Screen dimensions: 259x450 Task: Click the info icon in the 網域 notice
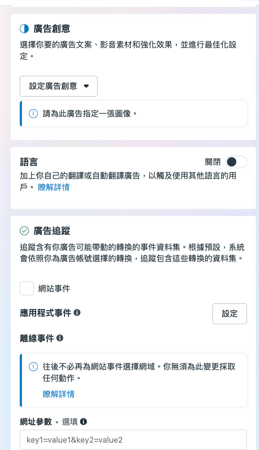pyautogui.click(x=33, y=367)
